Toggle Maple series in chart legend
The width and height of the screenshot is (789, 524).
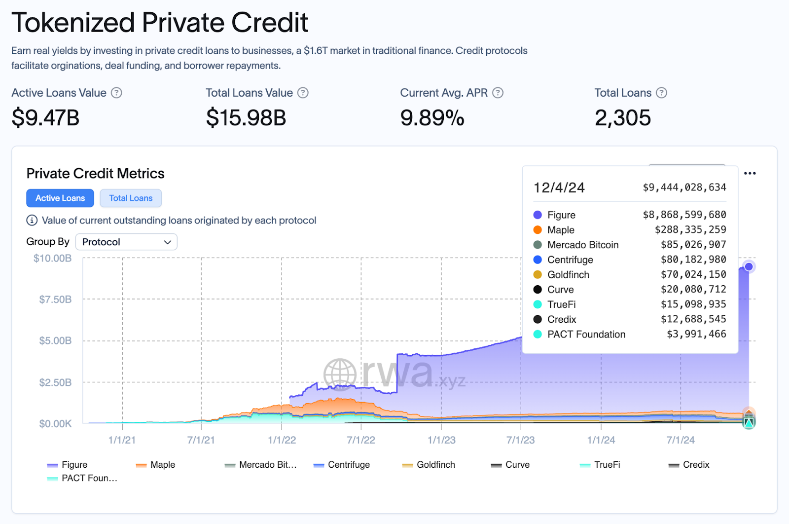pos(155,465)
